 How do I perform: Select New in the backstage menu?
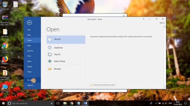32,35
